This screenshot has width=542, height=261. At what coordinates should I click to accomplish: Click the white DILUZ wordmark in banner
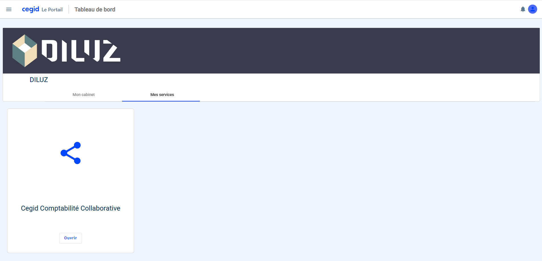coord(81,51)
